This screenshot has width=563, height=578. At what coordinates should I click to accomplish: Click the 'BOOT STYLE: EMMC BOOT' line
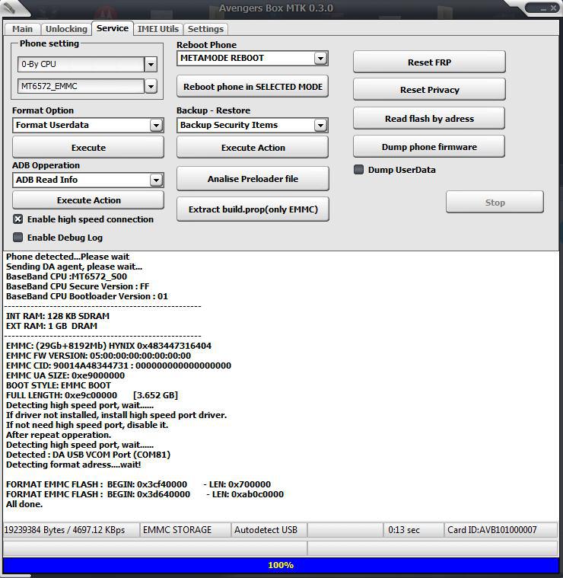point(58,385)
